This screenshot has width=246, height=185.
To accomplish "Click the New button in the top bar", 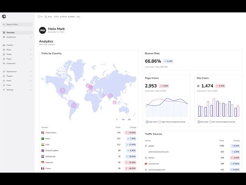I will [x=48, y=16].
